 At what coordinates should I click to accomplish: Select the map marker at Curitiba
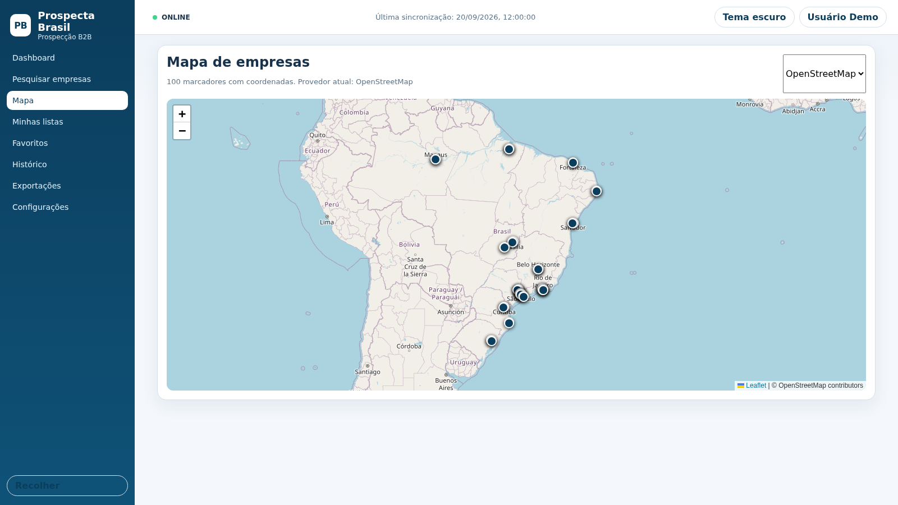503,307
